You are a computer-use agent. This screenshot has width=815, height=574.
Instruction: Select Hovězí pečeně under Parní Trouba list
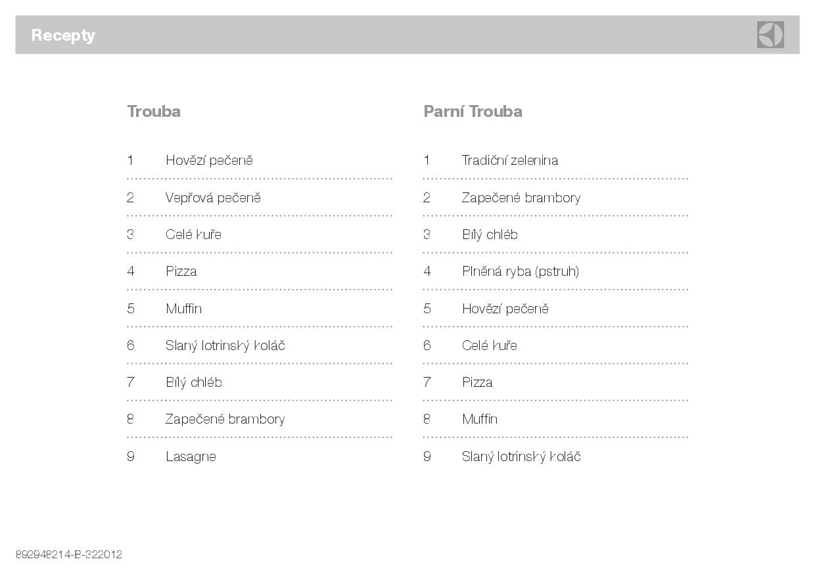(x=505, y=309)
